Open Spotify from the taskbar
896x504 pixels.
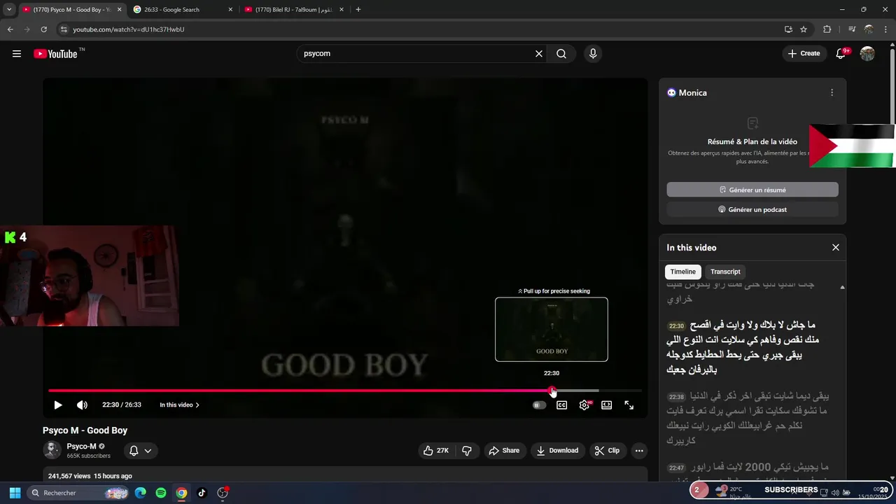161,493
